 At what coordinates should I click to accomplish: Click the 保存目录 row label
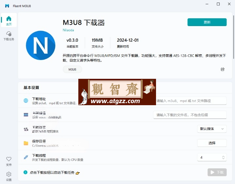[39, 141]
